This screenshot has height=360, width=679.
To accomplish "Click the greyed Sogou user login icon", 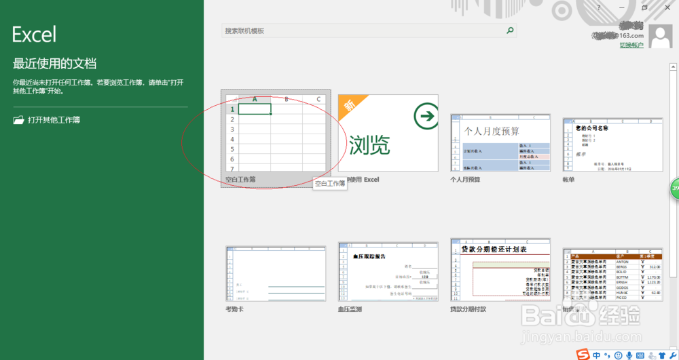I will pos(652,355).
